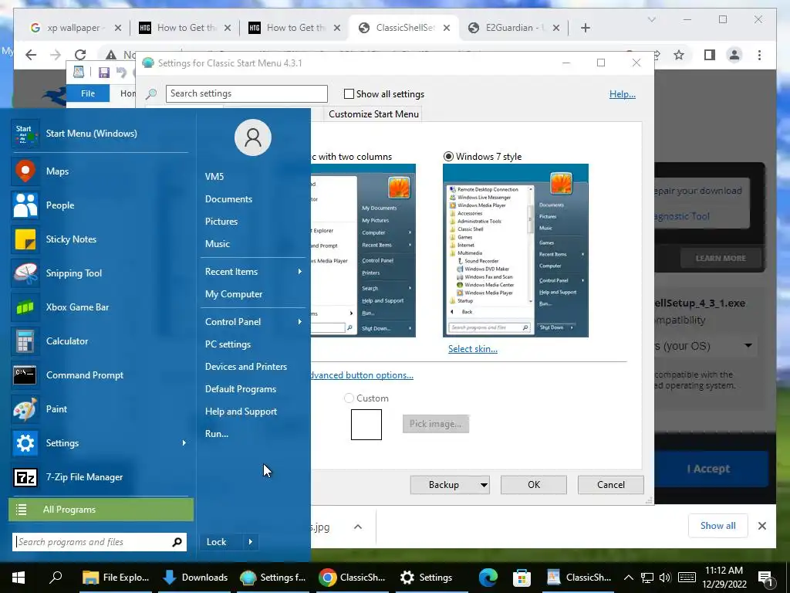Open PC settings menu entry

(228, 344)
